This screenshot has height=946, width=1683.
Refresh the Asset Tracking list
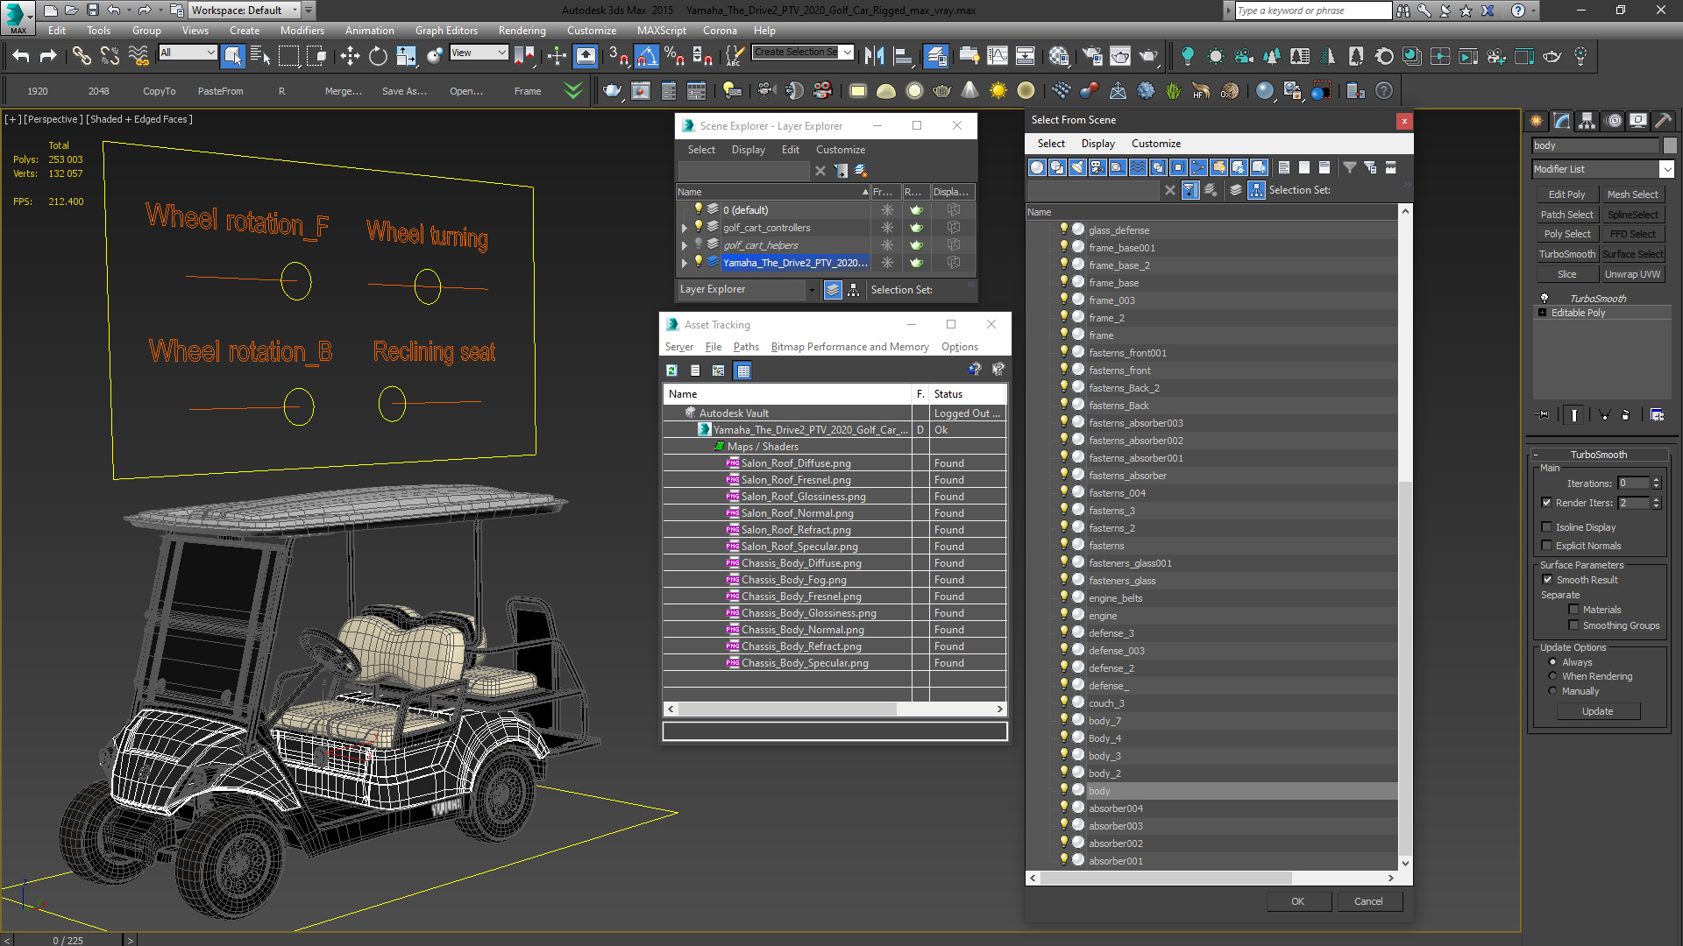pos(671,371)
